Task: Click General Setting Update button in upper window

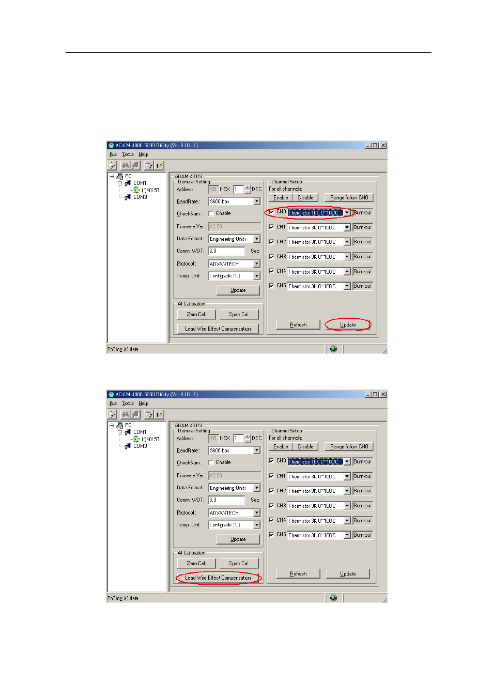Action: (238, 290)
